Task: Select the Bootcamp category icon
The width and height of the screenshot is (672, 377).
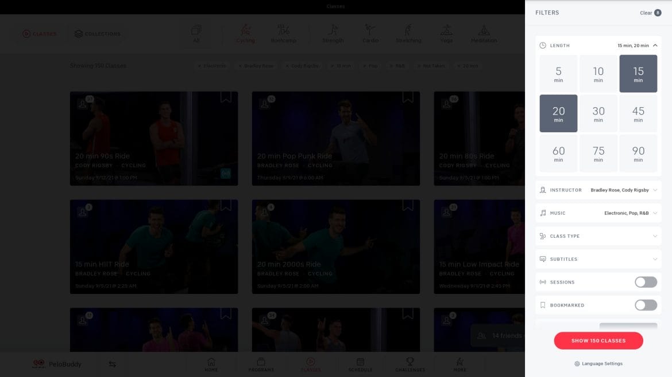Action: click(283, 34)
